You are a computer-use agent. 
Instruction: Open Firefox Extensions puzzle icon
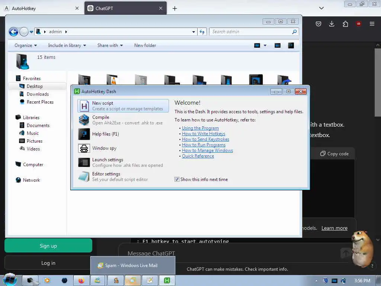click(x=345, y=23)
